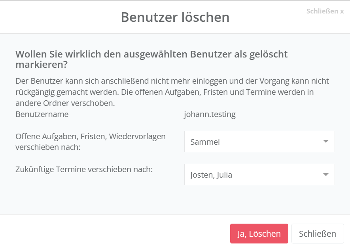350x251 pixels.
Task: Click the "Benutzer löschen" dialog title
Action: coord(175,17)
